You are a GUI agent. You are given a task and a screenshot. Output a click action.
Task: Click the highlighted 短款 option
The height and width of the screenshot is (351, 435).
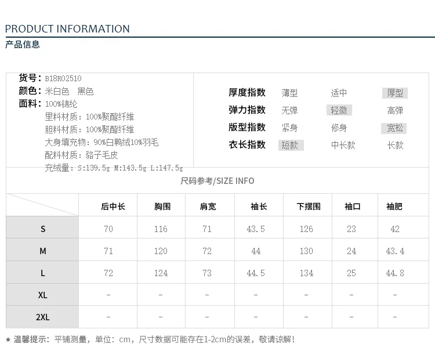pyautogui.click(x=291, y=146)
